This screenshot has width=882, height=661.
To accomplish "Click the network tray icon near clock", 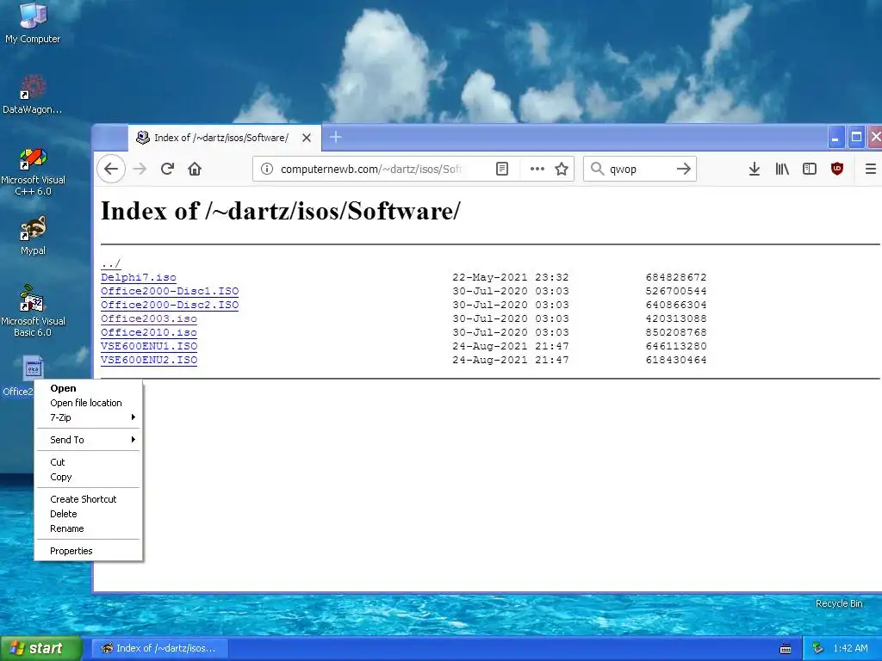I will tap(818, 648).
